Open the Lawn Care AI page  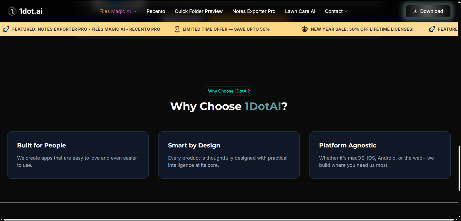(300, 11)
